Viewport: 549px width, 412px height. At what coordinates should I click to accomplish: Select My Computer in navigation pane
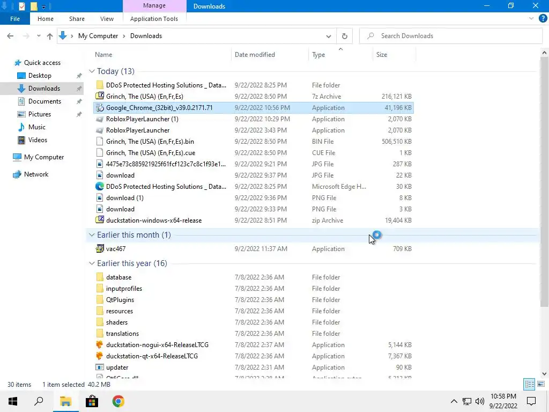[44, 157]
